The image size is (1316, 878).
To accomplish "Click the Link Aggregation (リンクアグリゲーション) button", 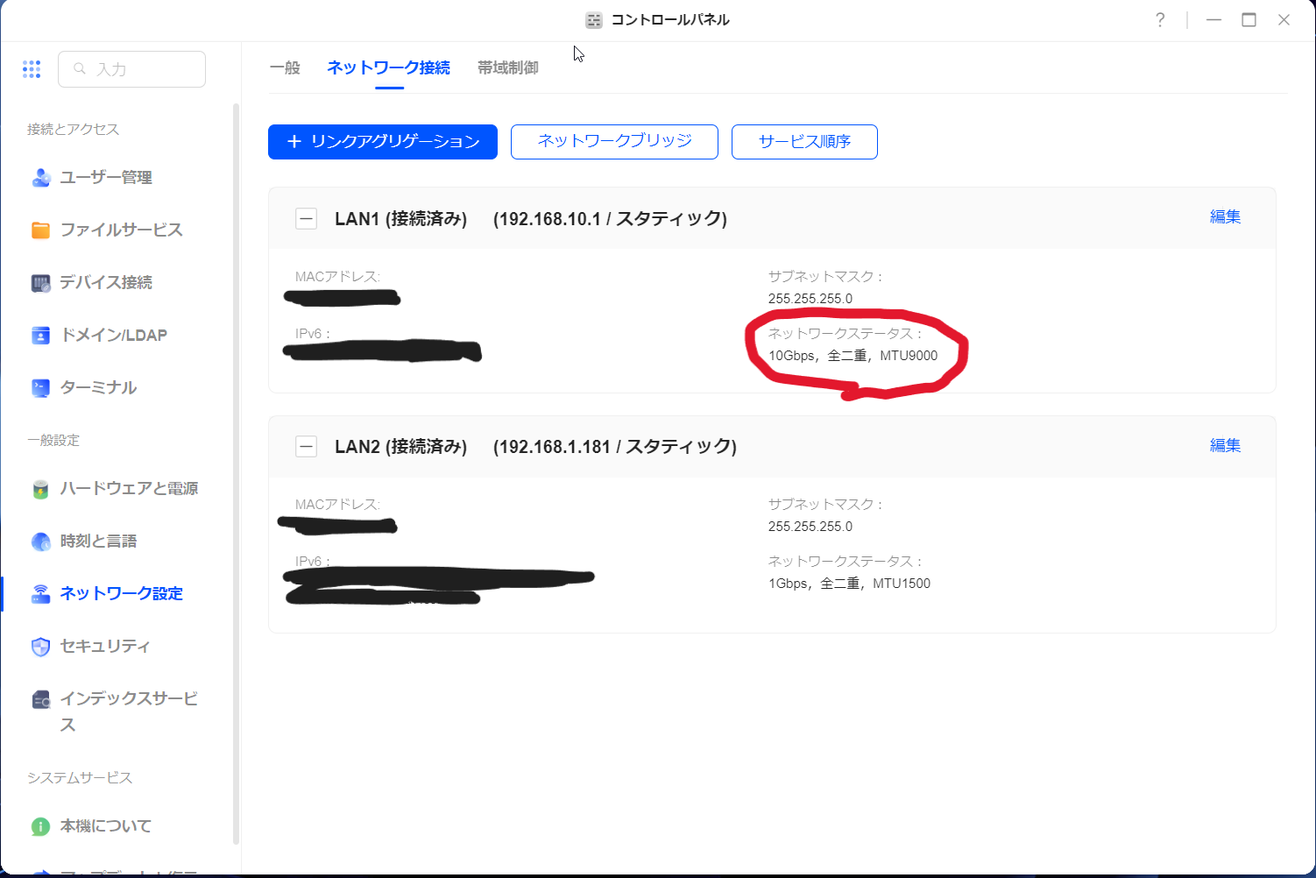I will pos(383,142).
